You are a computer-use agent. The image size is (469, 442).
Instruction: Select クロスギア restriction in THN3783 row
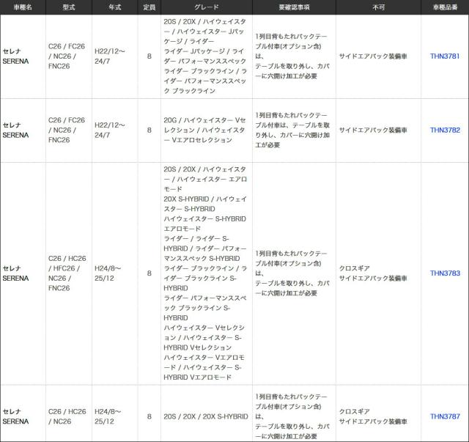pos(354,268)
